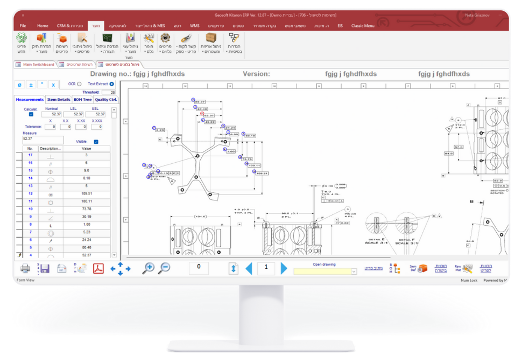This screenshot has width=522, height=361.
Task: Click the drawing horizontal scrollbar
Action: (x=258, y=258)
